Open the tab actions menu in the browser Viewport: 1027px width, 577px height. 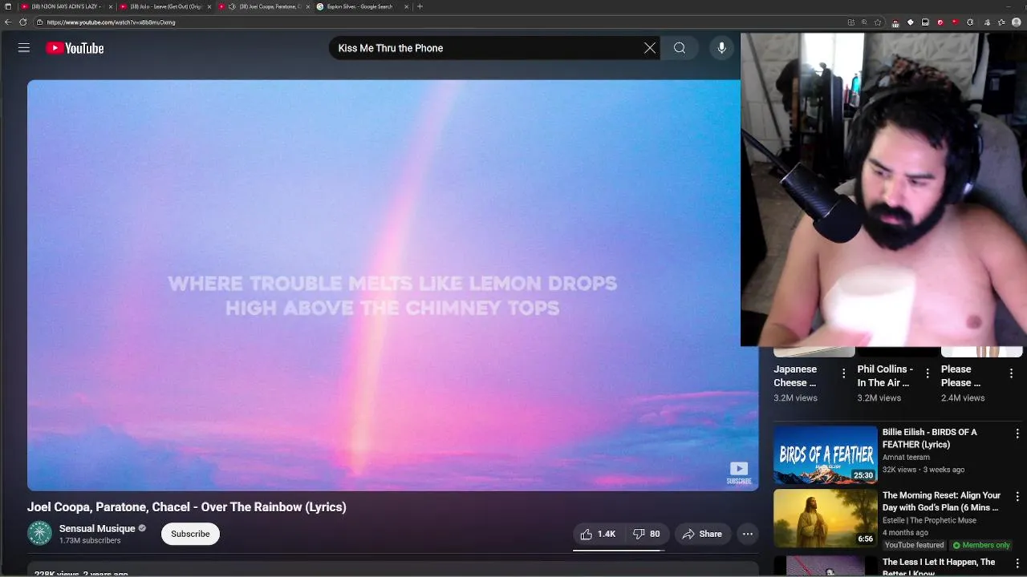click(8, 6)
